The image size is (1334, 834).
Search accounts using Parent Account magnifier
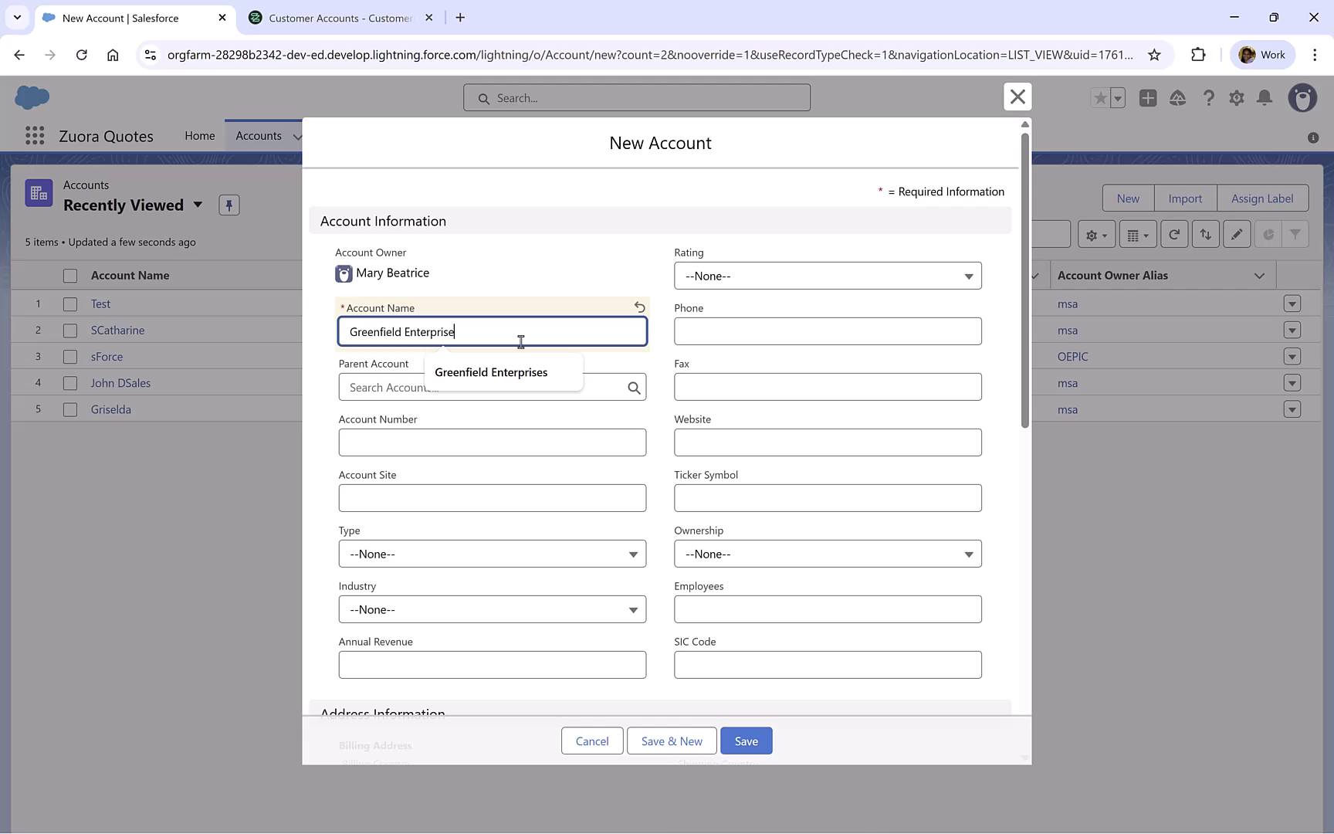[634, 387]
